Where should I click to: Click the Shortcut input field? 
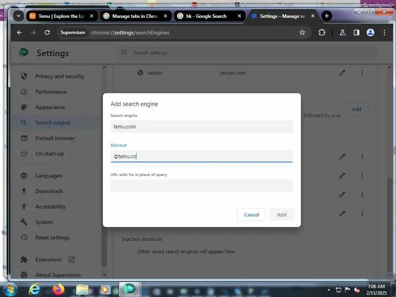pyautogui.click(x=201, y=156)
